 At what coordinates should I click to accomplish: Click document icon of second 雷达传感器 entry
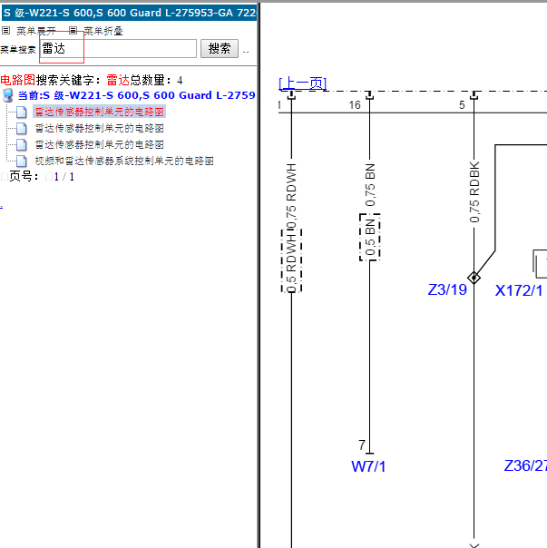coord(22,128)
